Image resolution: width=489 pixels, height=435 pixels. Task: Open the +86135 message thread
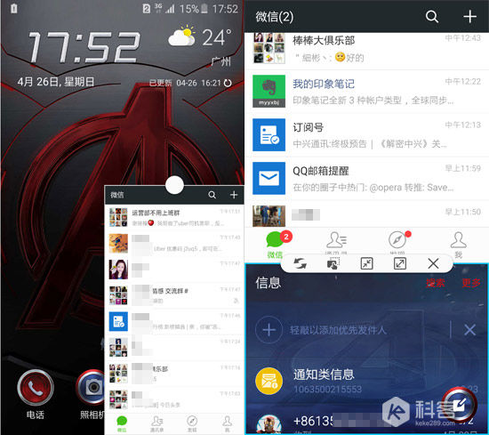click(366, 422)
